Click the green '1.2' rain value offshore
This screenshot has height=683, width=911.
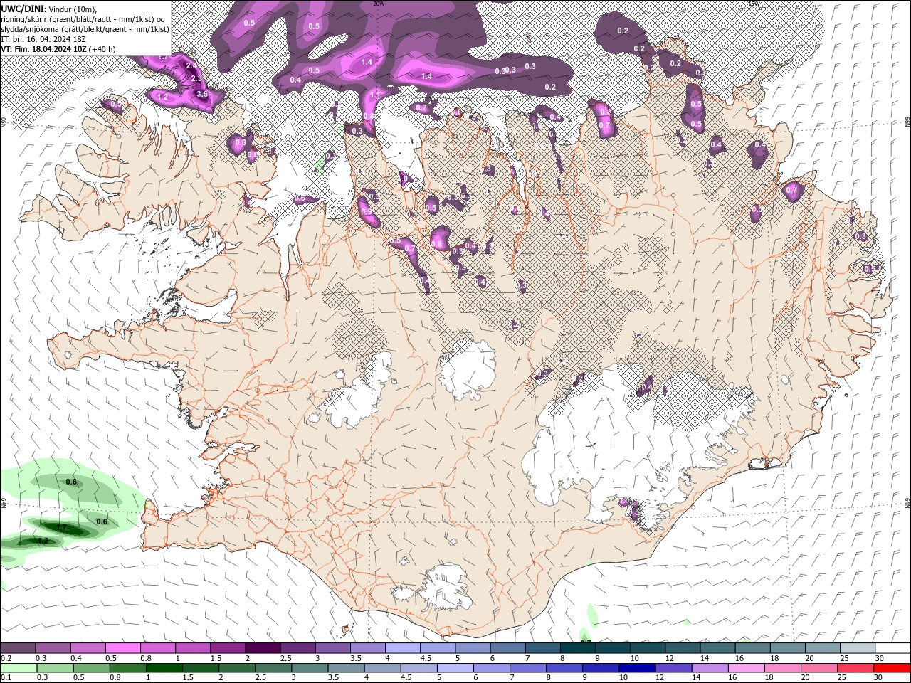(43, 541)
